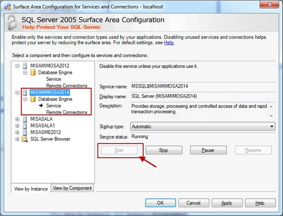The image size is (283, 216).
Task: Collapse the MISAMIMOSA2014 instance node
Action: coord(17,92)
